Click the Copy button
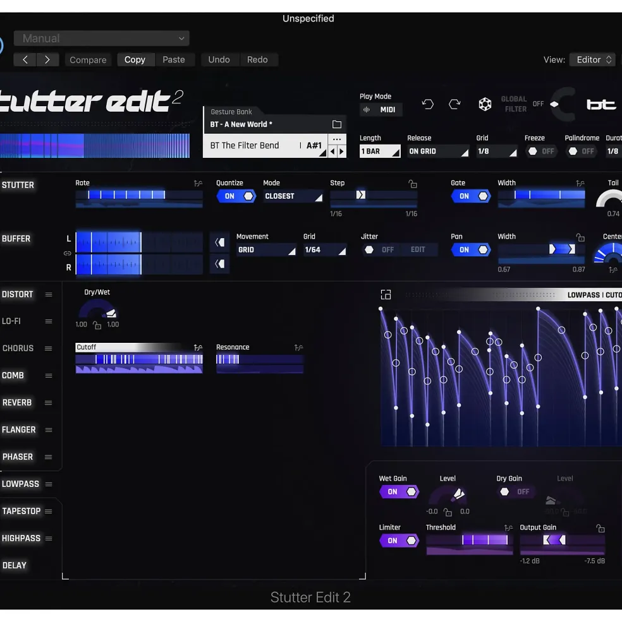 pos(135,59)
